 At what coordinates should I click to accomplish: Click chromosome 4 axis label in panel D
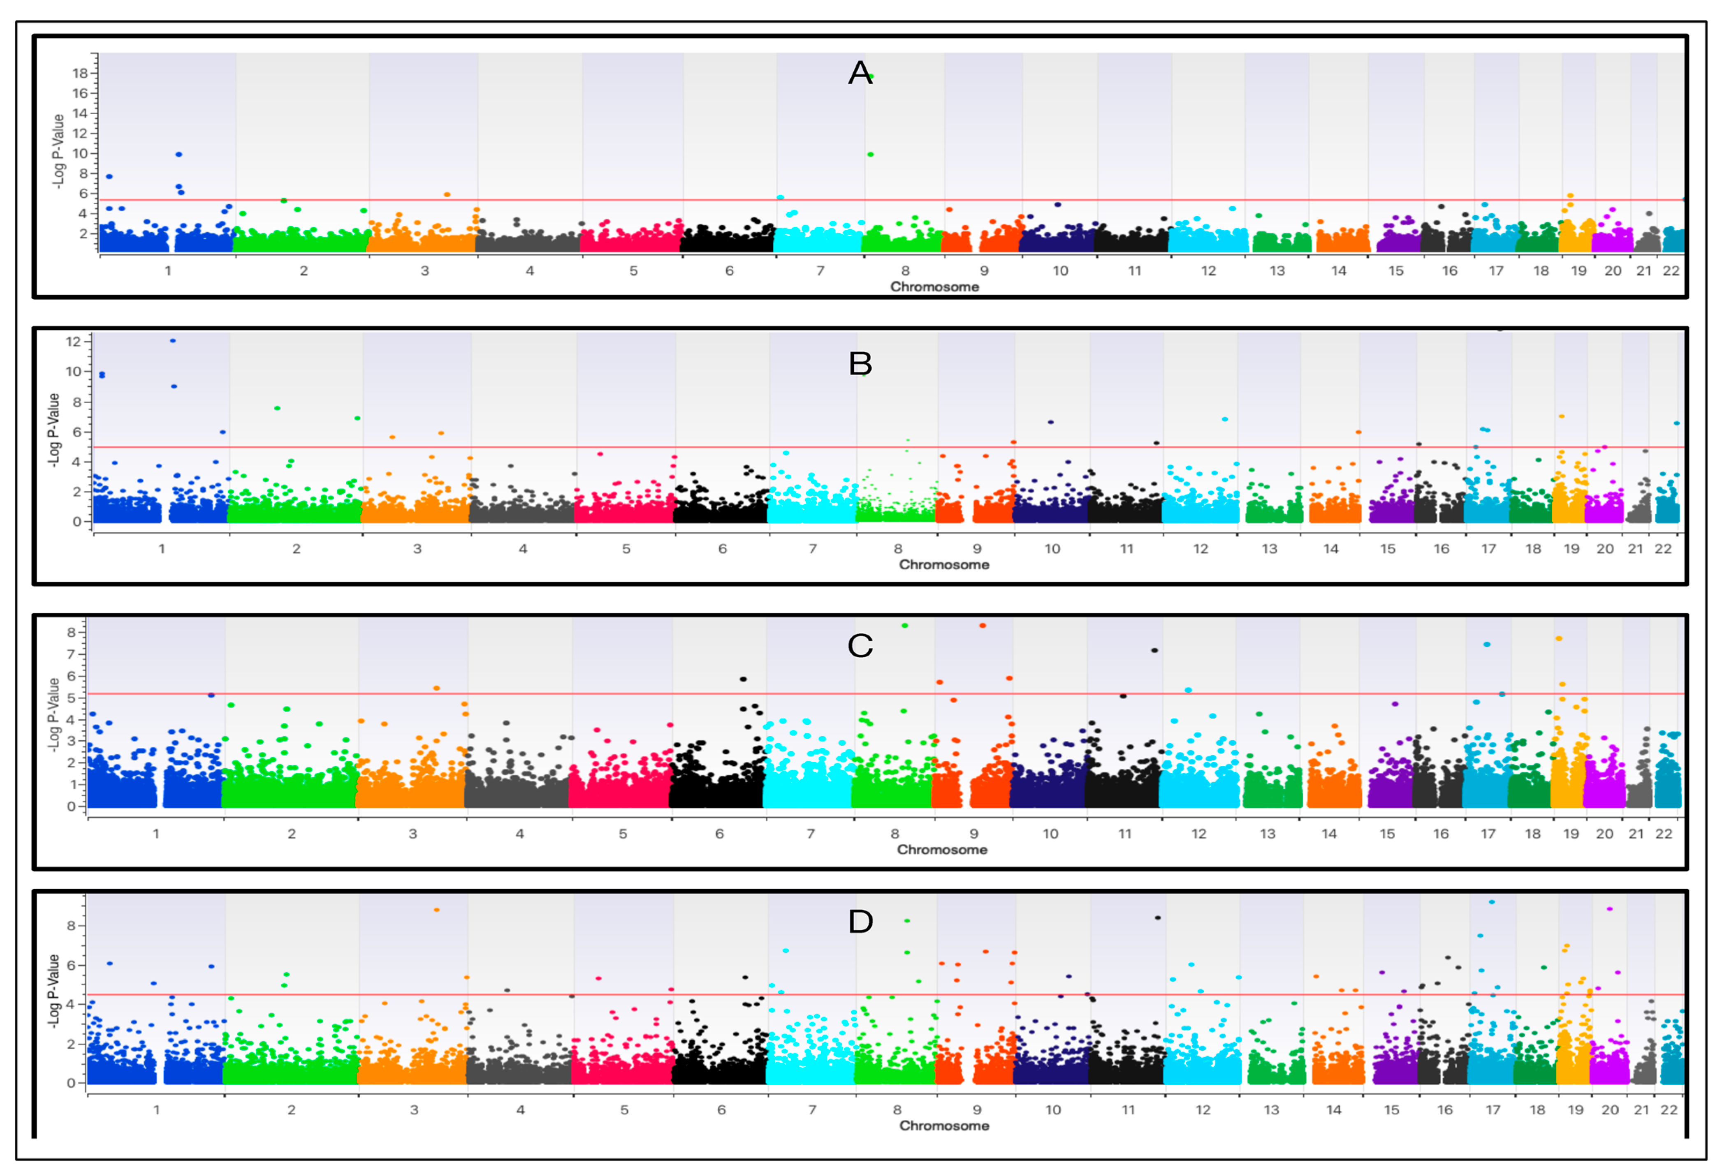click(x=521, y=1110)
